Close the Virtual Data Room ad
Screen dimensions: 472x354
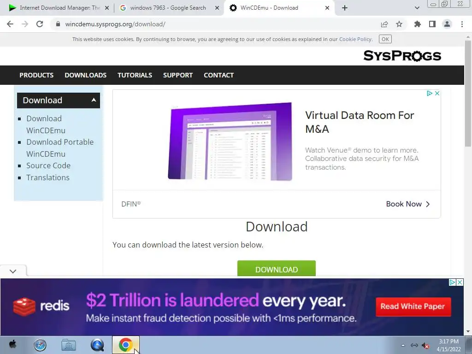(x=437, y=93)
